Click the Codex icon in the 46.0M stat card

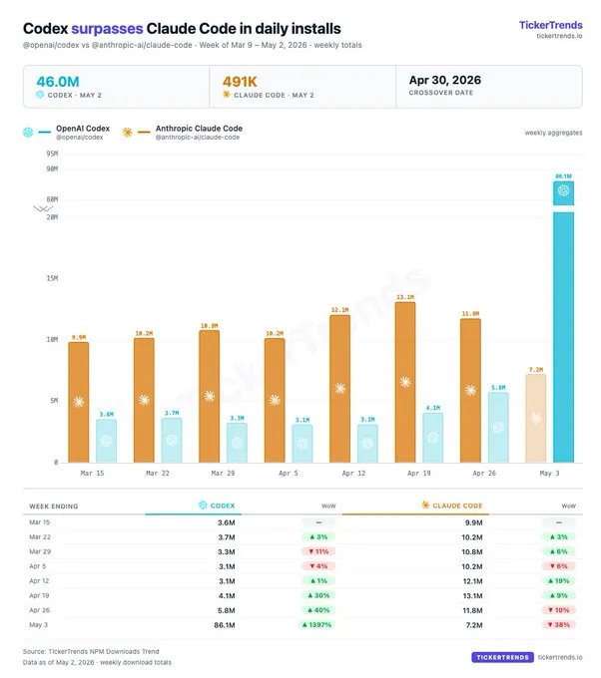click(40, 95)
